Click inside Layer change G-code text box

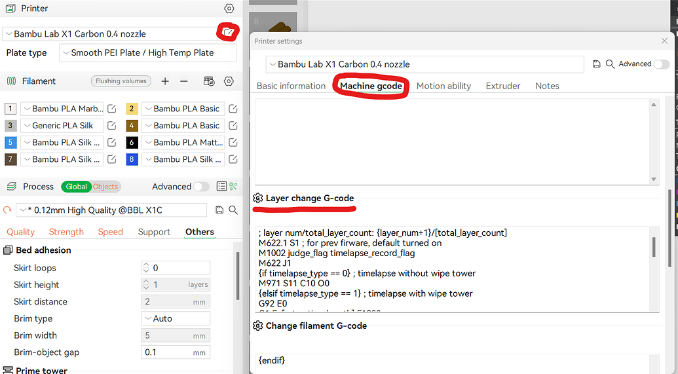coord(453,269)
